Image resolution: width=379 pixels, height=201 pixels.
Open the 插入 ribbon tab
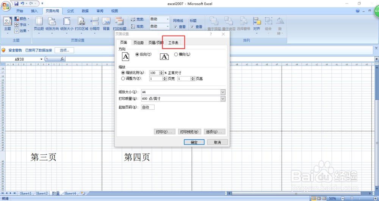34,11
